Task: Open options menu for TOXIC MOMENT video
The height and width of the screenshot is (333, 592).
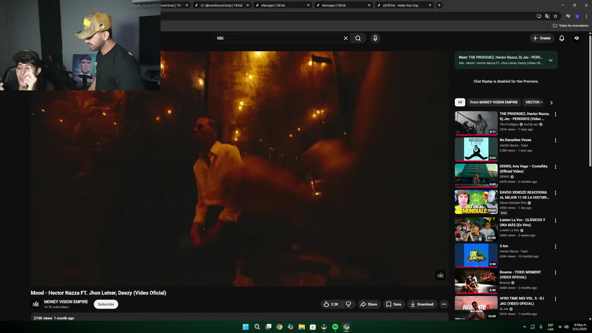Action: [555, 273]
